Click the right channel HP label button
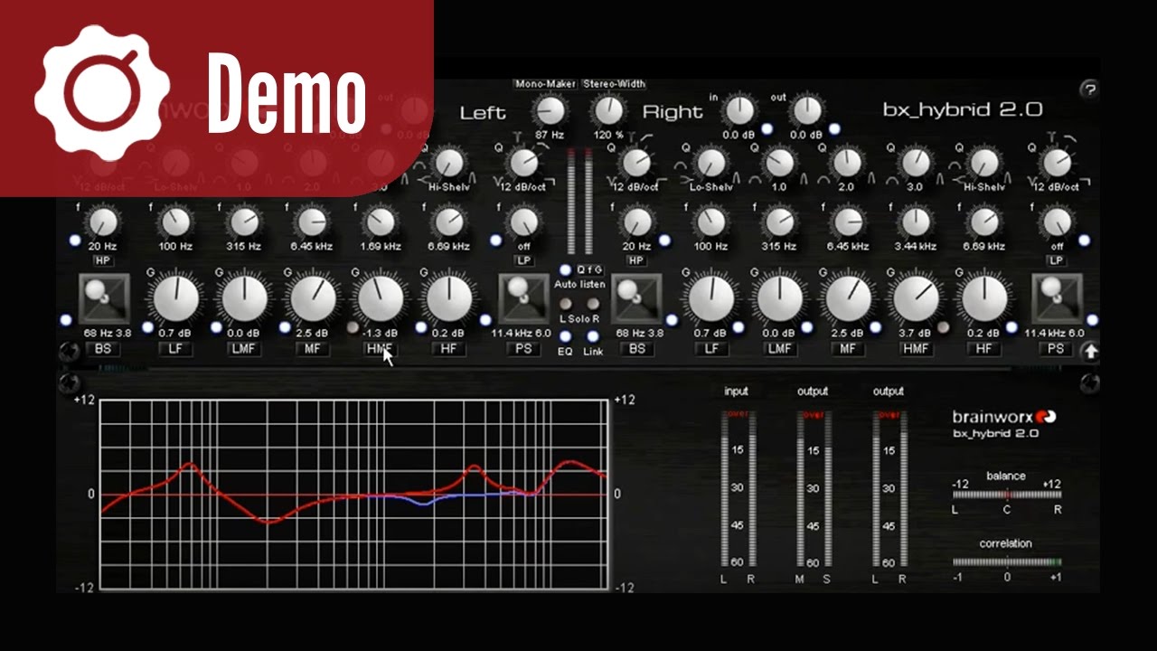Image resolution: width=1157 pixels, height=651 pixels. point(637,261)
